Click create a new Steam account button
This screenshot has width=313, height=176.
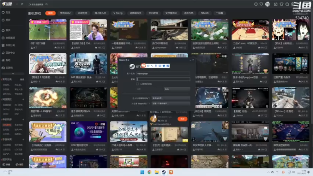coord(171,104)
